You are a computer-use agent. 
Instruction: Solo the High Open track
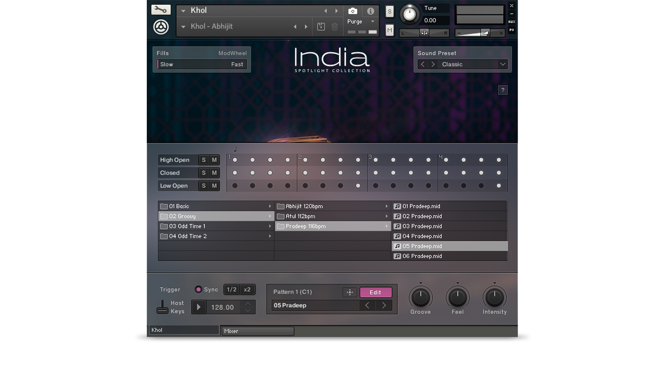[x=204, y=160]
